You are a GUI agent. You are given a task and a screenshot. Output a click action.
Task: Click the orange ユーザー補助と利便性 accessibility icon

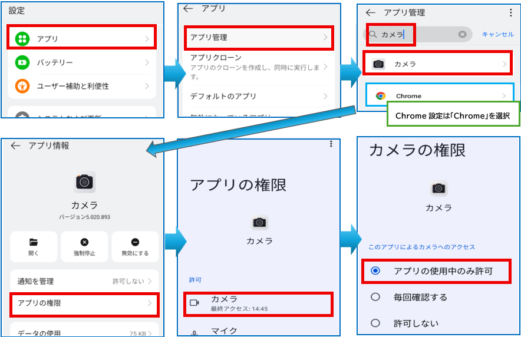tap(22, 87)
